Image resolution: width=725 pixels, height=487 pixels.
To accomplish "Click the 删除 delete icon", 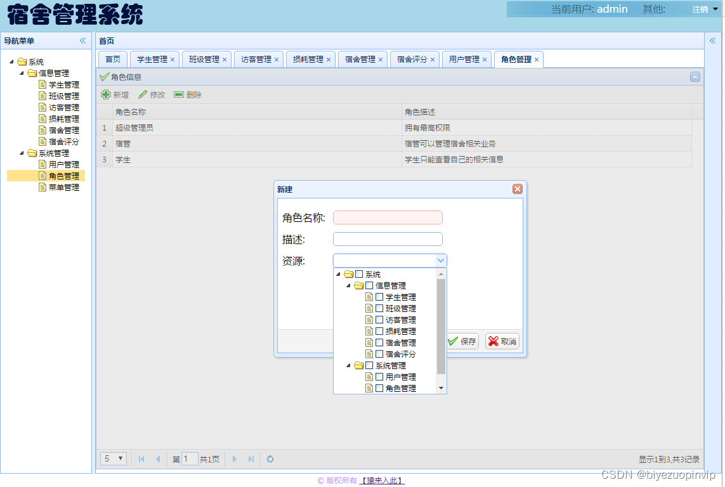I will (x=180, y=95).
